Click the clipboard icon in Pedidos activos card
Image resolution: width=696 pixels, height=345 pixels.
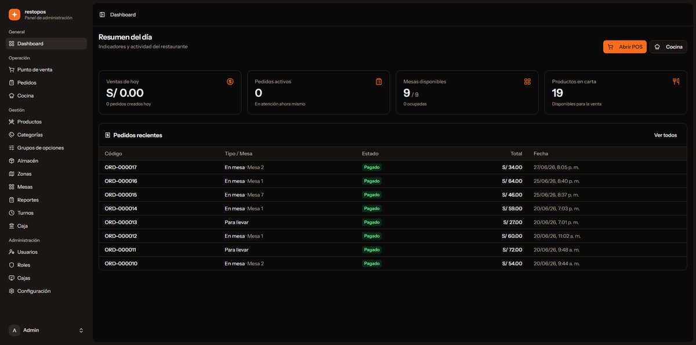click(x=379, y=82)
